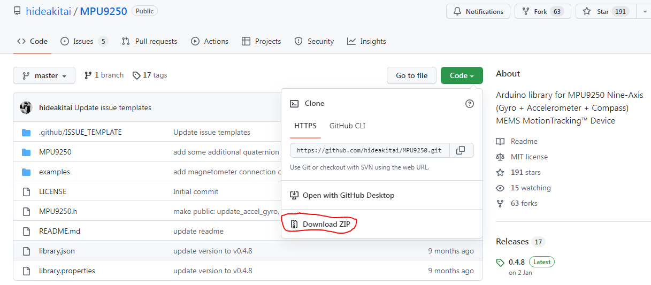Select the clone URL text field

click(370, 150)
